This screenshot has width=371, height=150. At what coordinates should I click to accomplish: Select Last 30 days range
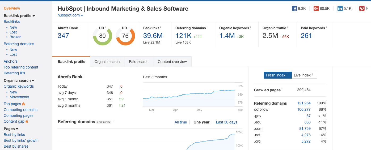pos(227,122)
